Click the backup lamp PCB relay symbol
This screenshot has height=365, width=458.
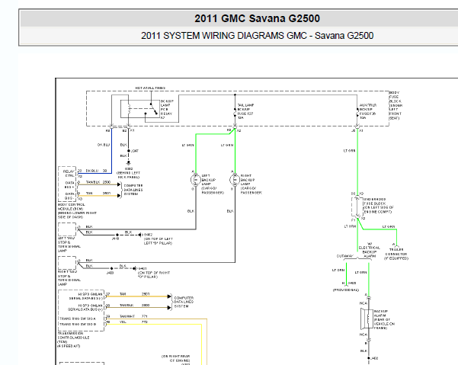coord(140,109)
